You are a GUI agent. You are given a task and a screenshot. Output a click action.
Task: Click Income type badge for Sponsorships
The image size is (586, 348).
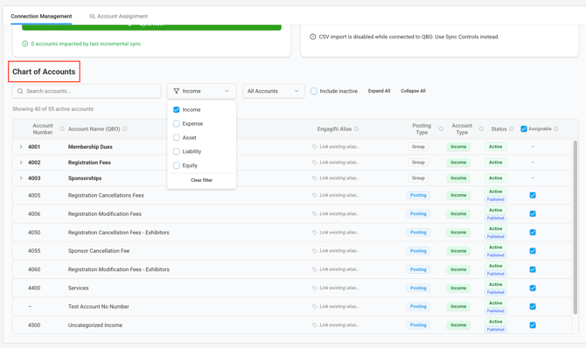[x=458, y=177]
